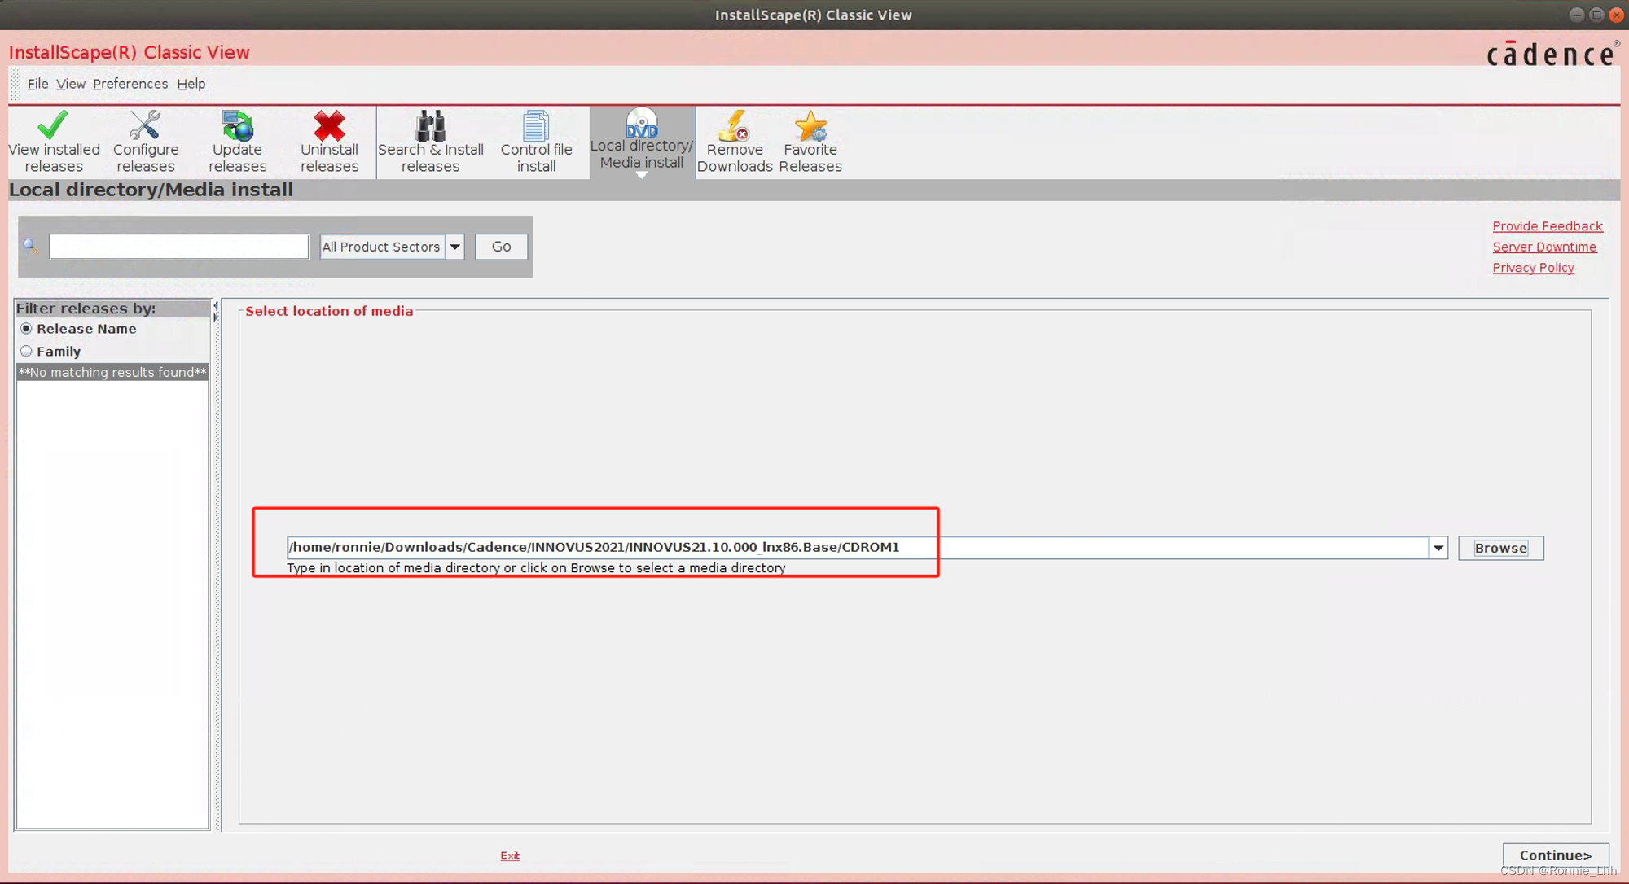
Task: Open the Privacy Policy link
Action: [1533, 268]
